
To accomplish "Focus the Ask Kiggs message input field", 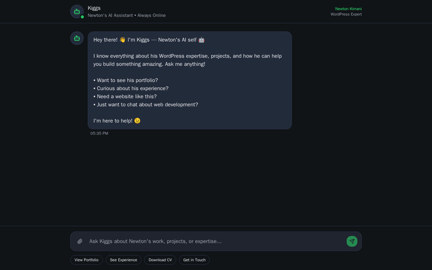I will (216, 241).
